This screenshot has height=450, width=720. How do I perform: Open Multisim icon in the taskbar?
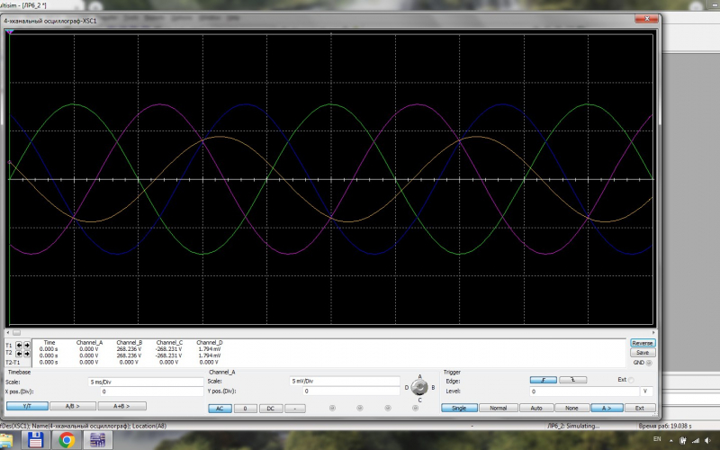pos(97,440)
